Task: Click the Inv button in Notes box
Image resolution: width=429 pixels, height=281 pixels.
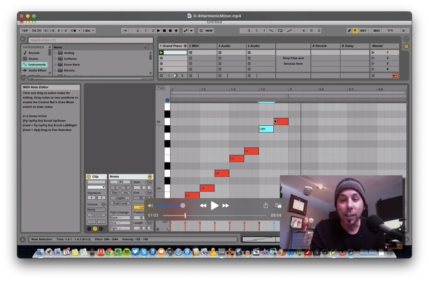Action: 126,193
